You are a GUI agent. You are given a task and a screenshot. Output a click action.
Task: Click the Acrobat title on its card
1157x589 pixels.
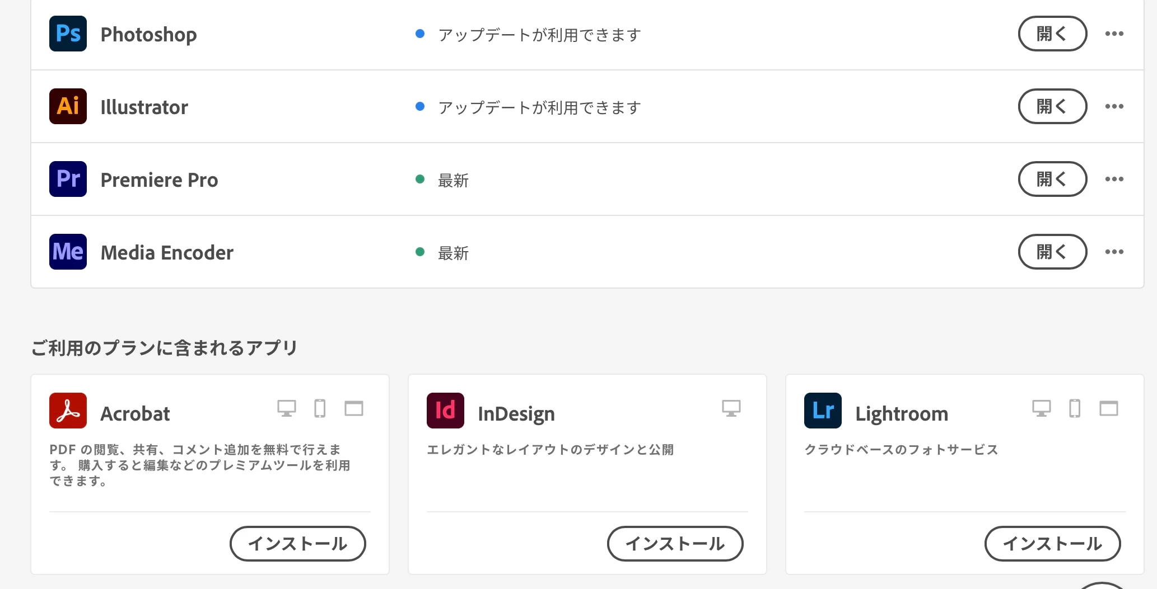coord(135,413)
